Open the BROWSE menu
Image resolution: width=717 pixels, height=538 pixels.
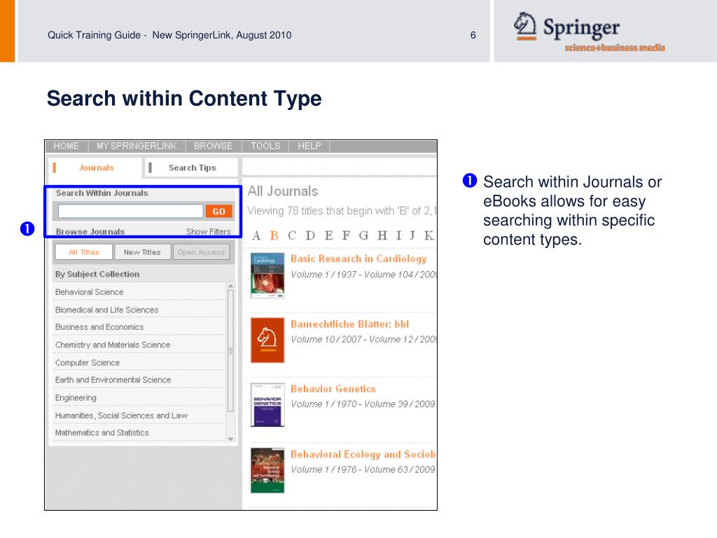(x=213, y=146)
